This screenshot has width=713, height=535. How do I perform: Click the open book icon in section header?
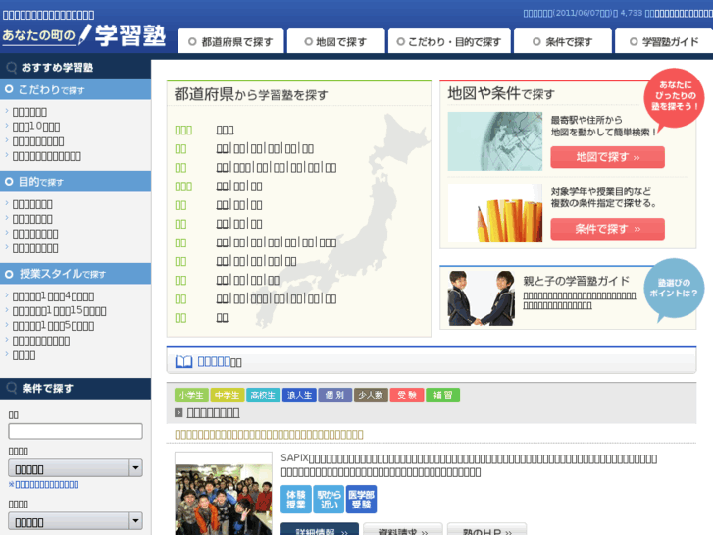(x=183, y=362)
